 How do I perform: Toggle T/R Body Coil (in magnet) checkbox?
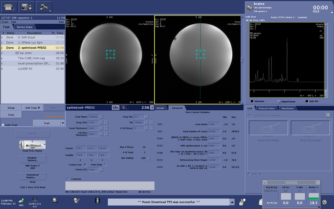(250, 116)
